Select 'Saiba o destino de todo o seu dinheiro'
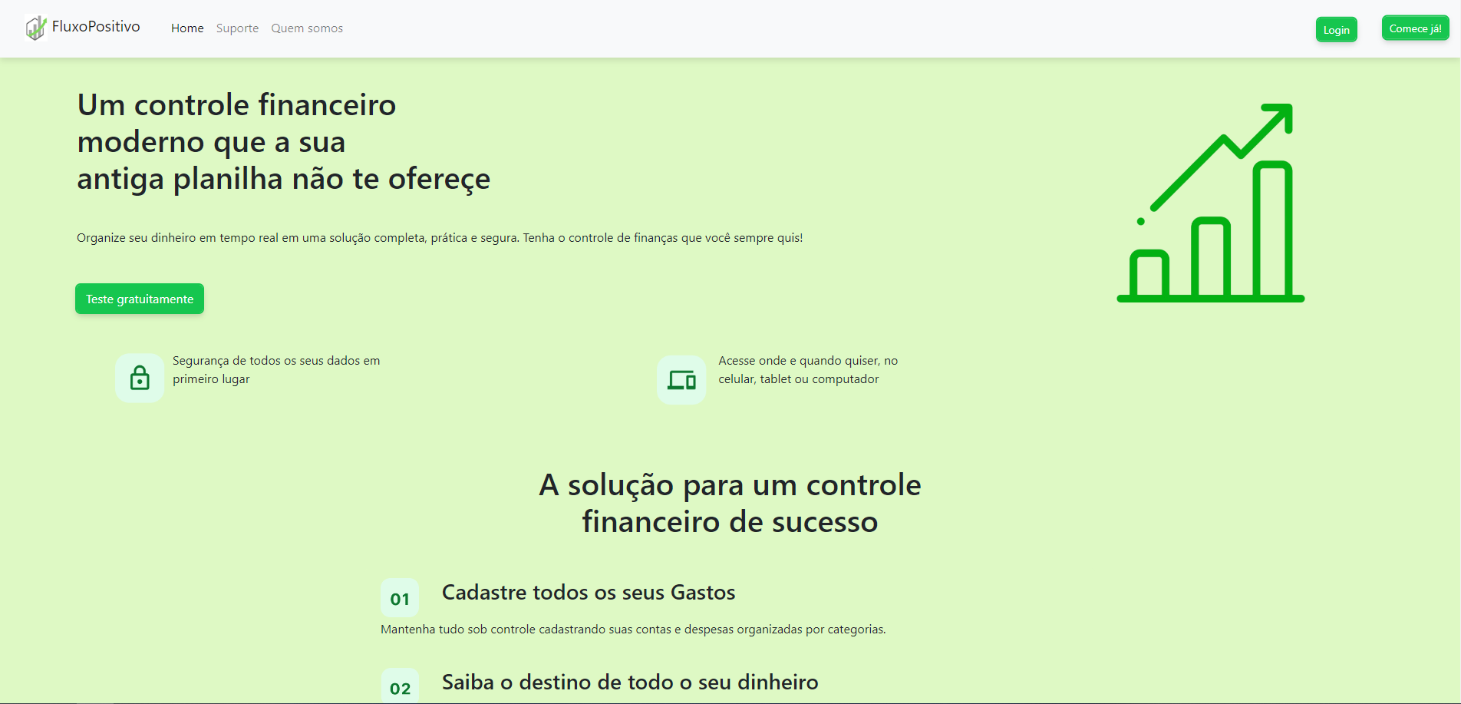The height and width of the screenshot is (704, 1461). 630,682
